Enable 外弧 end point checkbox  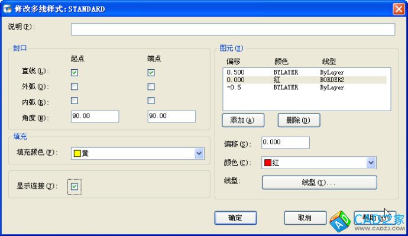[x=151, y=86]
